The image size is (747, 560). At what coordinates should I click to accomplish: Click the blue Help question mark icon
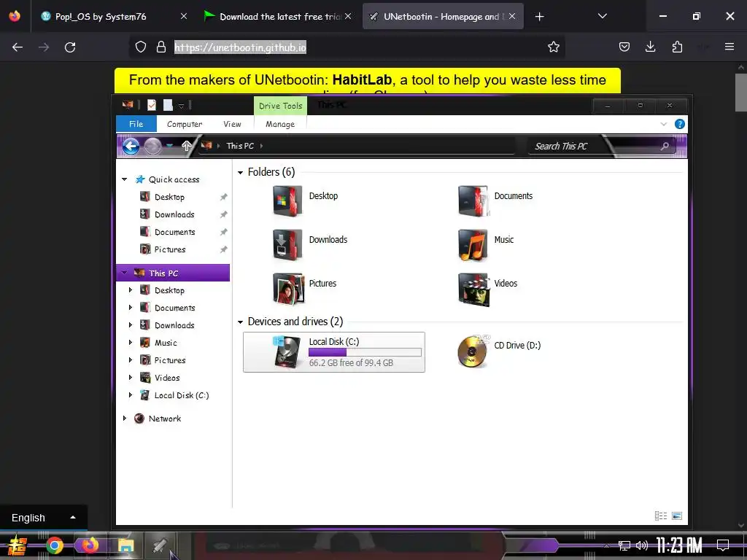680,124
